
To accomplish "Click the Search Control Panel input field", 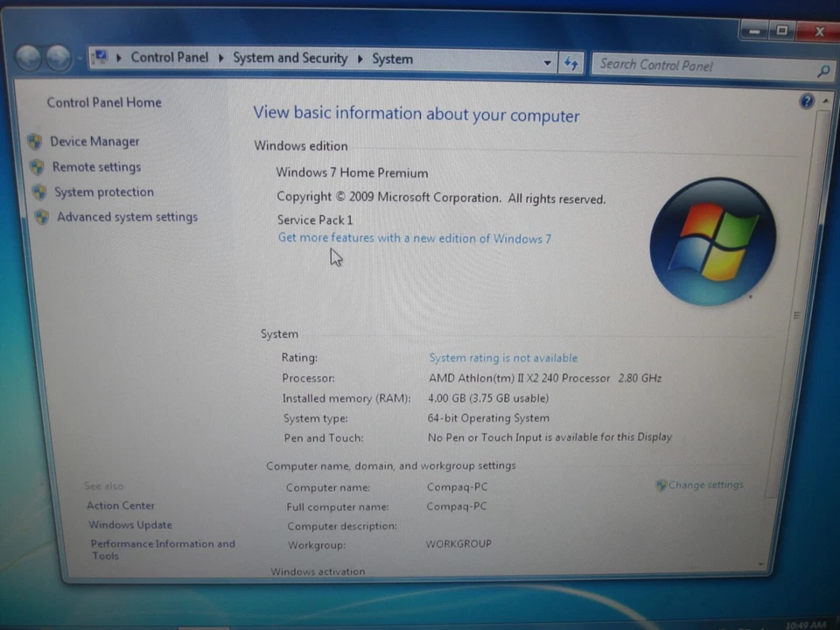I will click(700, 65).
